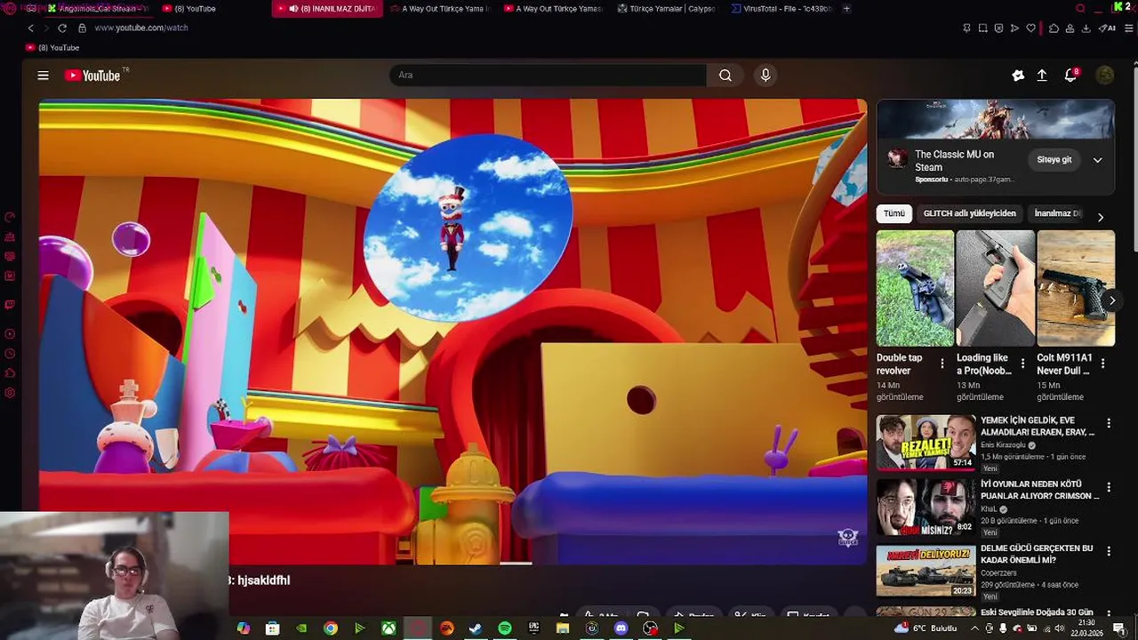The height and width of the screenshot is (640, 1138).
Task: Open File Explorer from the taskbar
Action: [x=563, y=628]
